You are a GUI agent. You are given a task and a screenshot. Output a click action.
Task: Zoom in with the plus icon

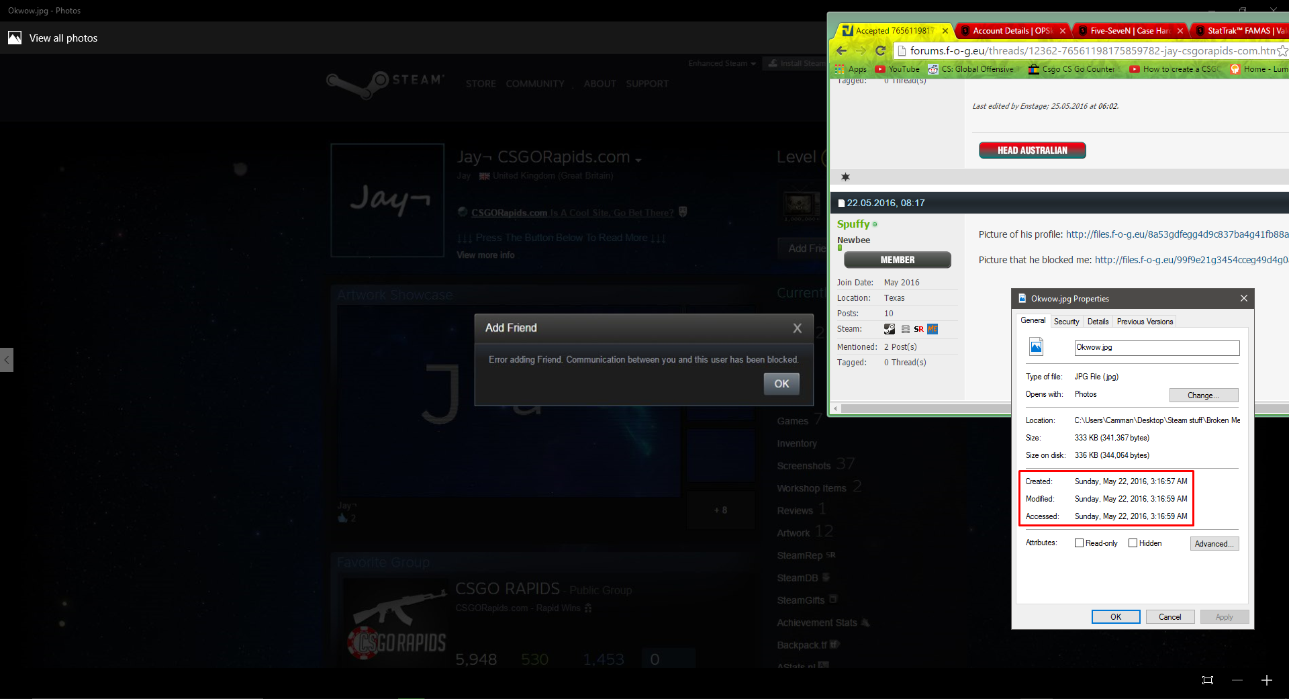[1266, 680]
